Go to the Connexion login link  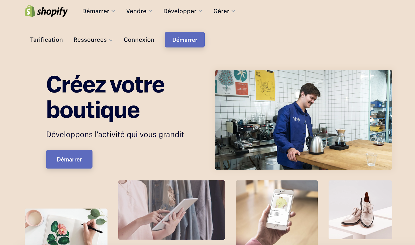[x=139, y=40]
